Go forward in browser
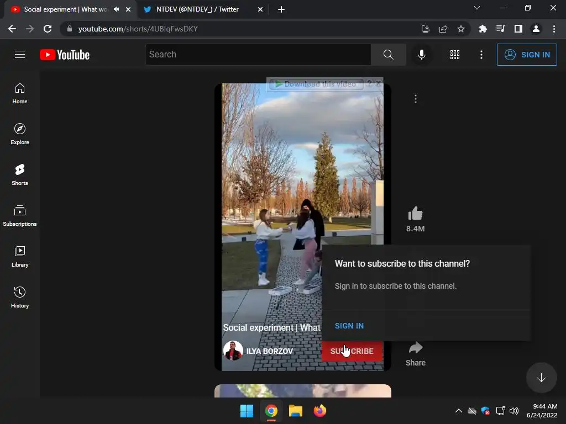 (x=30, y=29)
